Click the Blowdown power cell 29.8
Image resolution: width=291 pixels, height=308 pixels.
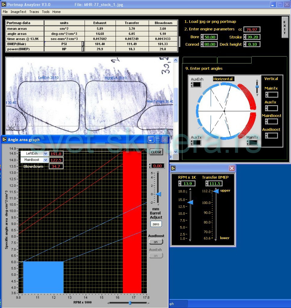[163, 49]
